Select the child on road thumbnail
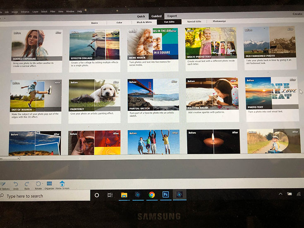The width and height of the screenshot is (304, 228). click(274, 141)
